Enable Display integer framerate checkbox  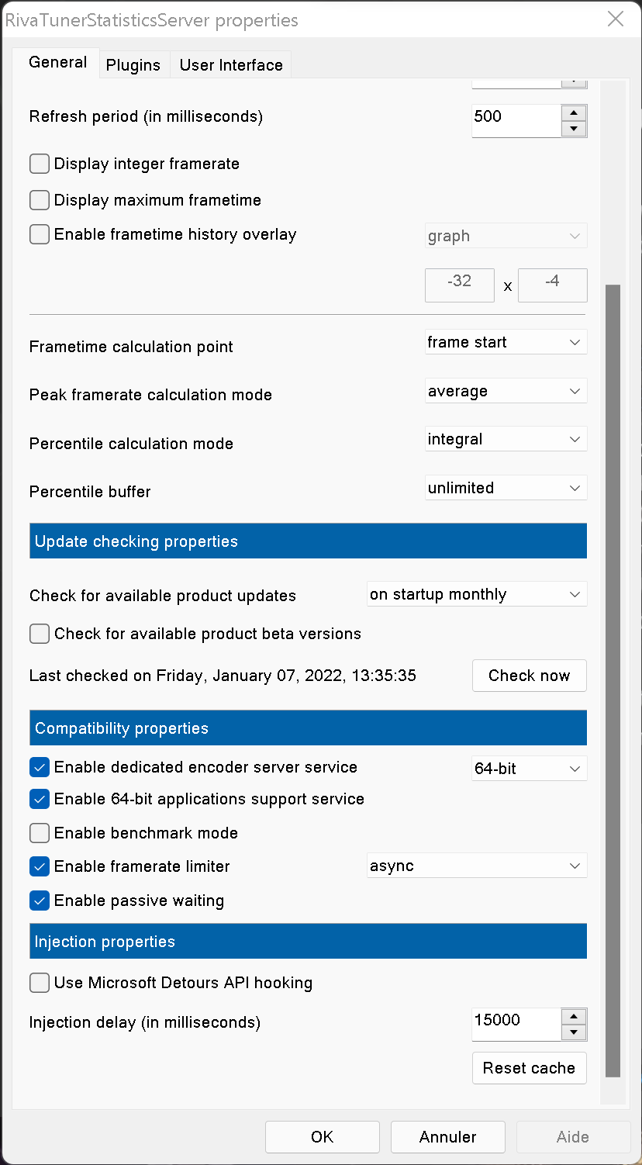pyautogui.click(x=40, y=164)
